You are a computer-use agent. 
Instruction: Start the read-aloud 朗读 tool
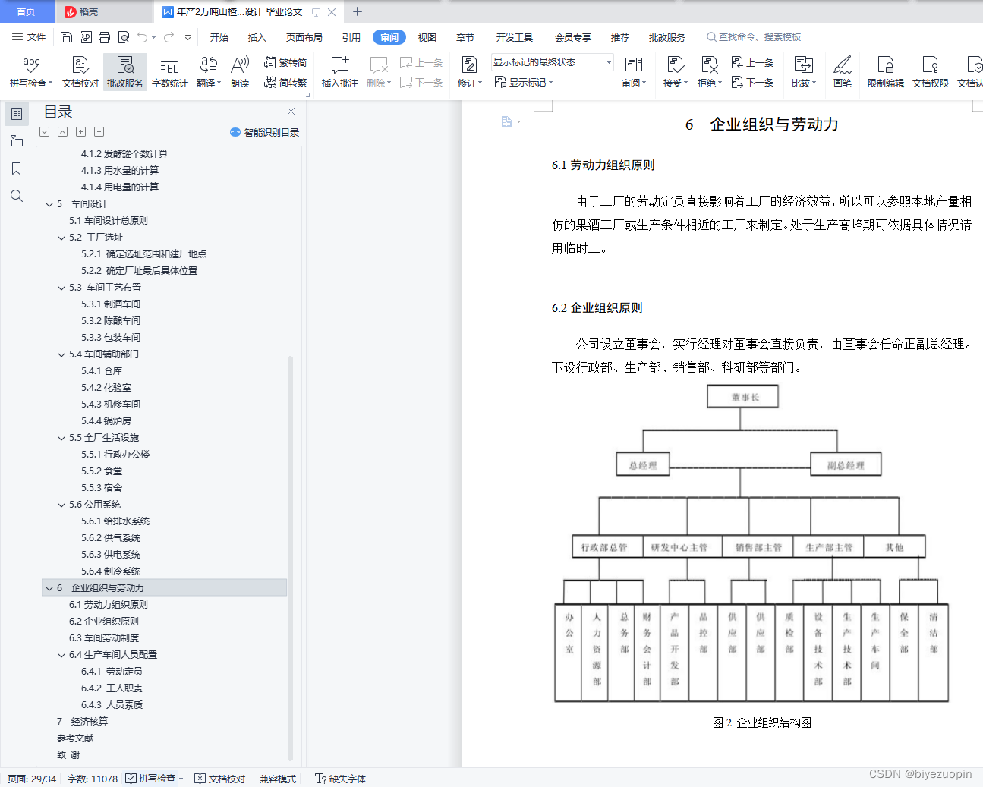[x=240, y=72]
